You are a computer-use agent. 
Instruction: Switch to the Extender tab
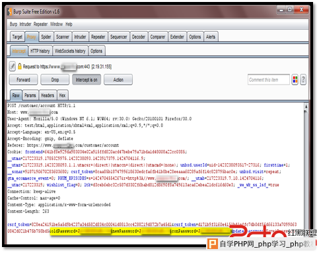click(x=177, y=37)
